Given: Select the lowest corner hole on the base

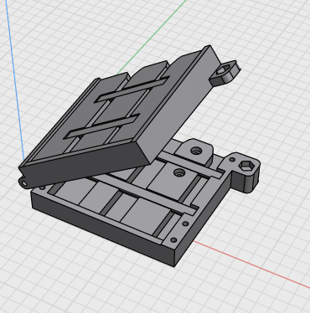Looking at the screenshot, I should pos(173,240).
